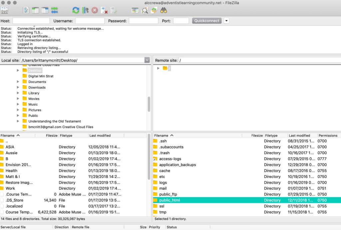
Task: Select the cache remote directory
Action: [165, 171]
